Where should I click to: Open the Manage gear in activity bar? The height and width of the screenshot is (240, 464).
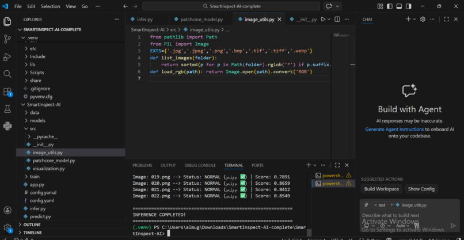(7, 227)
